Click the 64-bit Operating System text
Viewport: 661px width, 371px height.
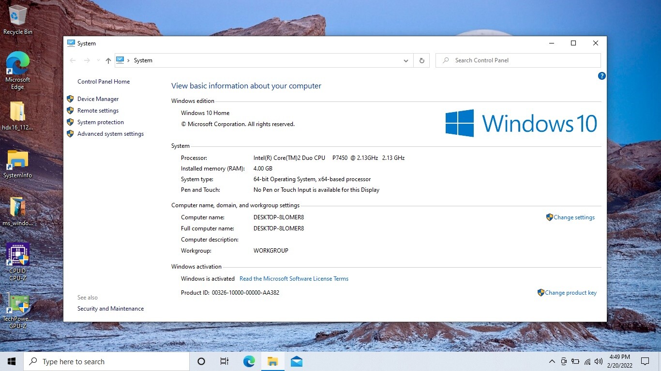point(312,179)
